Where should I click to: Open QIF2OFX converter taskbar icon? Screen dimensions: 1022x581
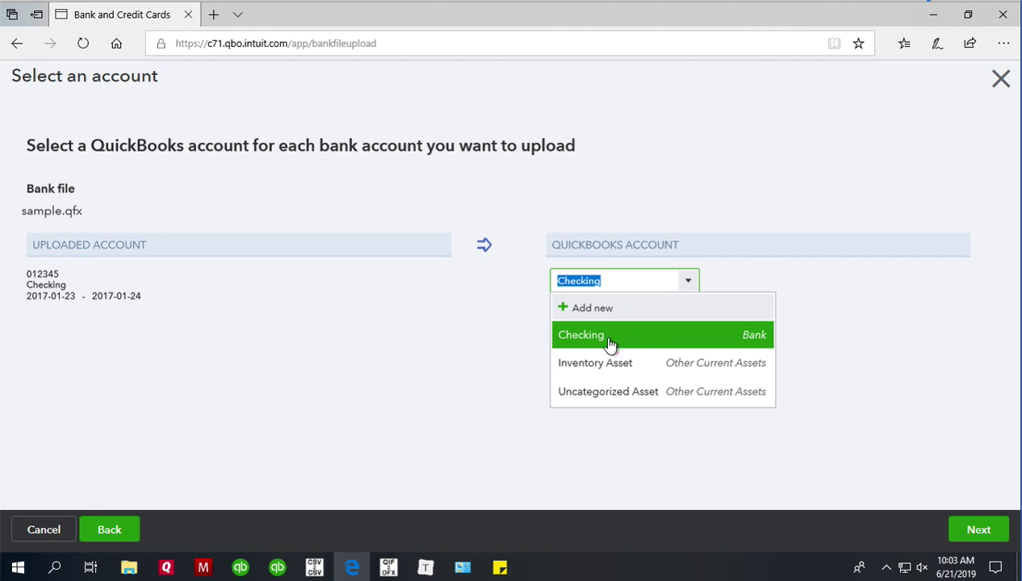389,567
